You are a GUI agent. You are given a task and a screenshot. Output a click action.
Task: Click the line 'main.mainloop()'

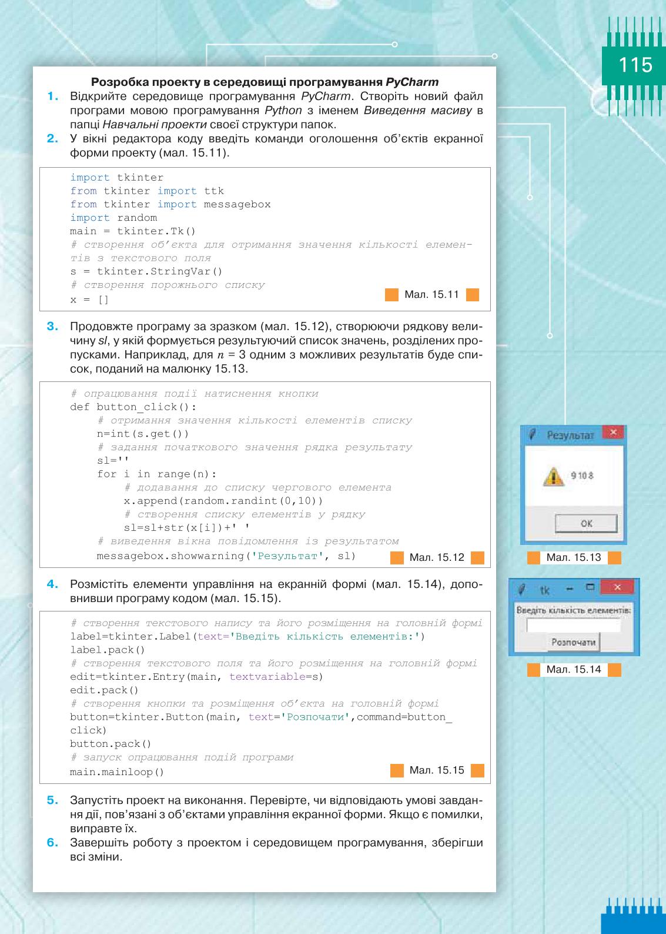[x=117, y=772]
